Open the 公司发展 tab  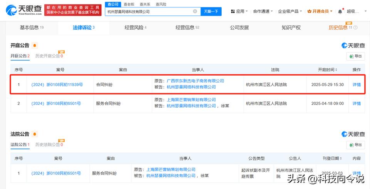pyautogui.click(x=239, y=28)
